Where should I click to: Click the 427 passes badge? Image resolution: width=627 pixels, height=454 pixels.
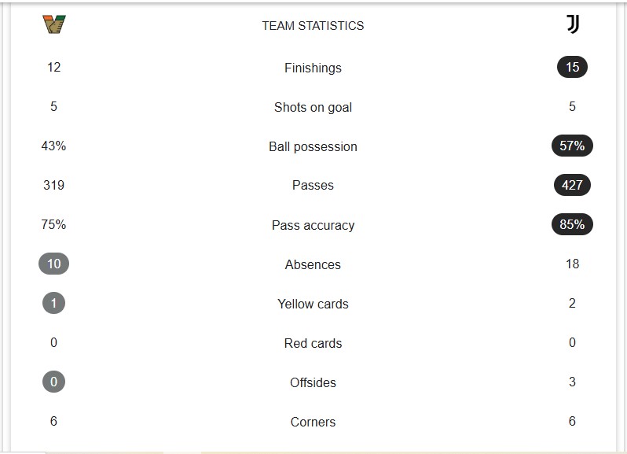click(x=572, y=185)
